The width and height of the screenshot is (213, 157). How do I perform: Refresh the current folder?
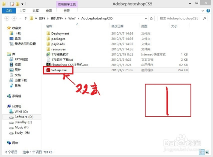[151, 19]
